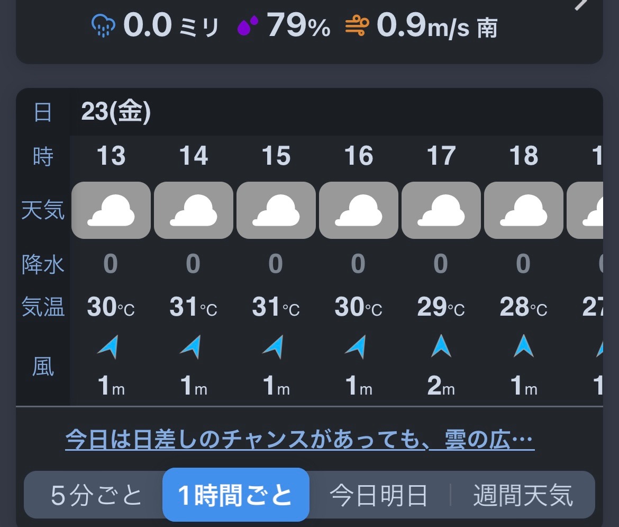Tap the 28°C temperature at 18 o'clock
The image size is (619, 527).
pos(523,307)
